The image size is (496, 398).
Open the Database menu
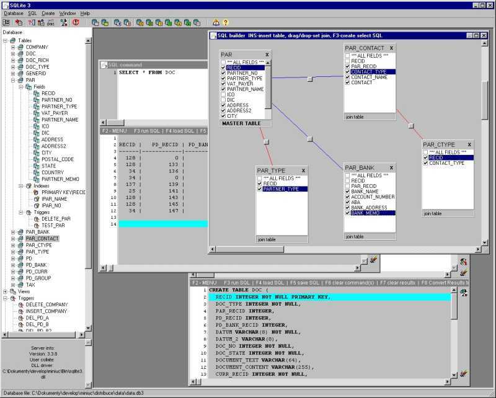coord(14,13)
